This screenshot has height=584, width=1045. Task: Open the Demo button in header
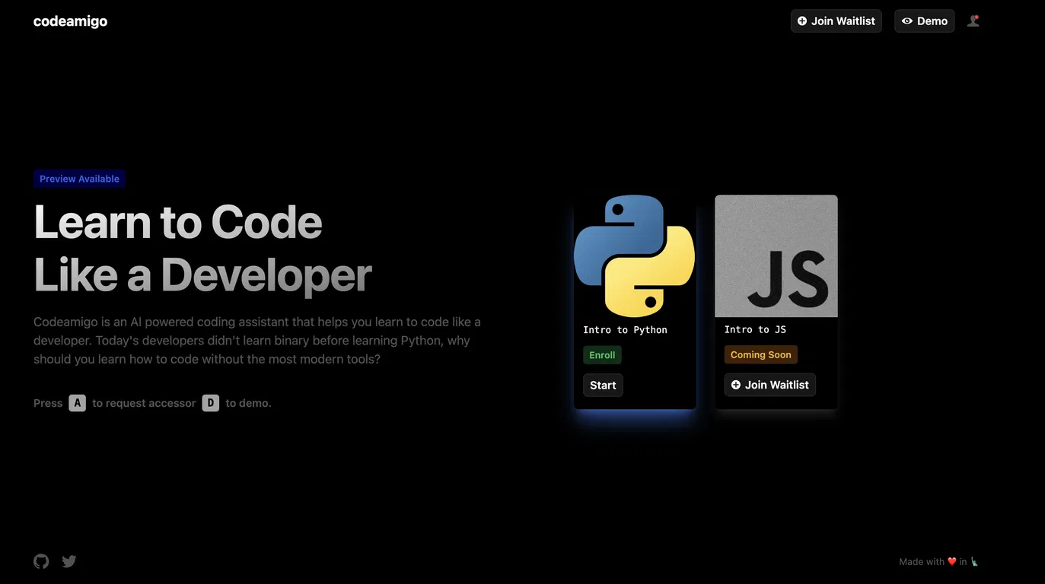click(924, 21)
